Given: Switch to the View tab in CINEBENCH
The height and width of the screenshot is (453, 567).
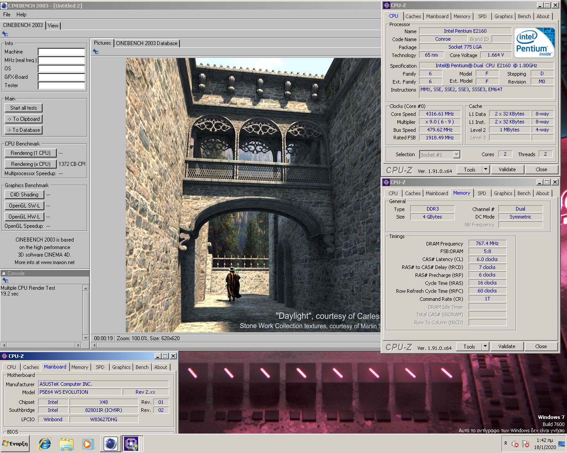Looking at the screenshot, I should (x=53, y=26).
